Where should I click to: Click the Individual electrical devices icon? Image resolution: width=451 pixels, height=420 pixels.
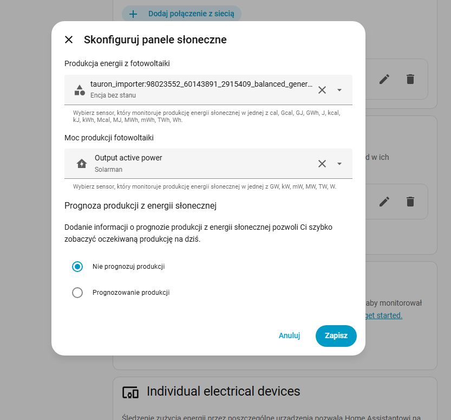130,392
